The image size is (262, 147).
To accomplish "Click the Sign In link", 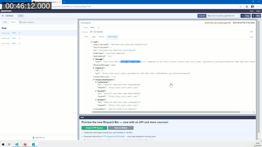I will tap(258, 11).
